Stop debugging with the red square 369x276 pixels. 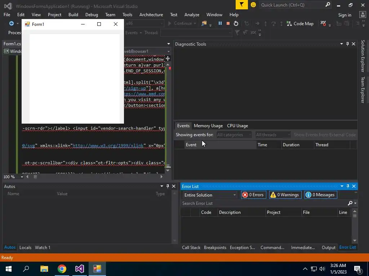click(x=228, y=23)
